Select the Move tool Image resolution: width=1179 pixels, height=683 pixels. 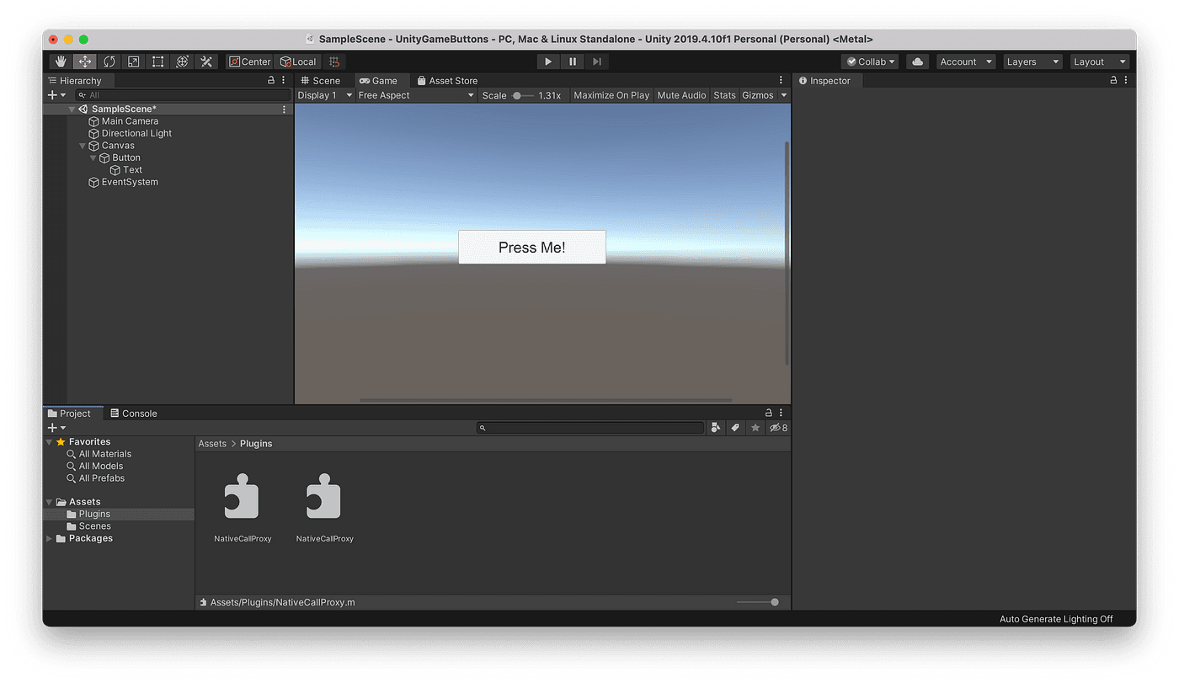85,61
